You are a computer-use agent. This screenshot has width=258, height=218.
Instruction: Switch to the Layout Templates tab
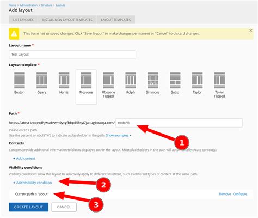point(116,20)
